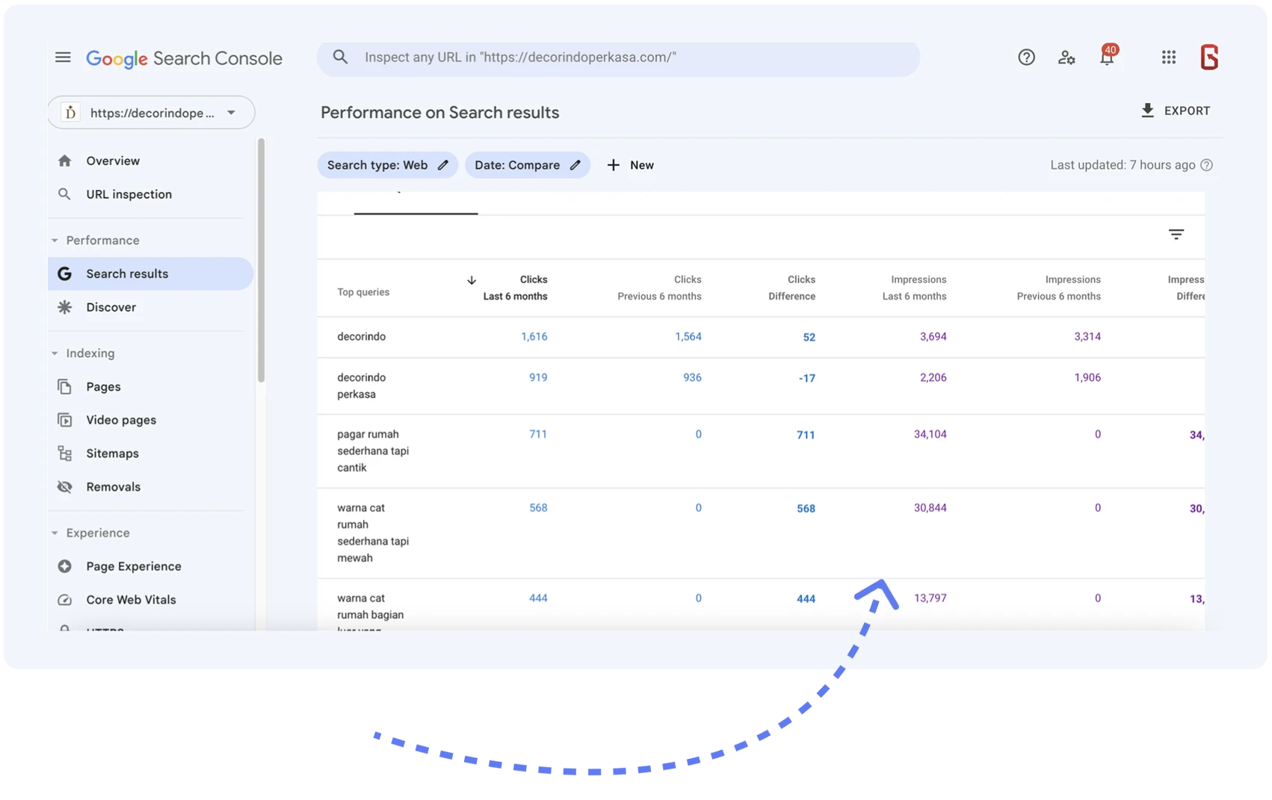The height and width of the screenshot is (800, 1272).
Task: Click the Search results Google G icon
Action: coord(65,274)
